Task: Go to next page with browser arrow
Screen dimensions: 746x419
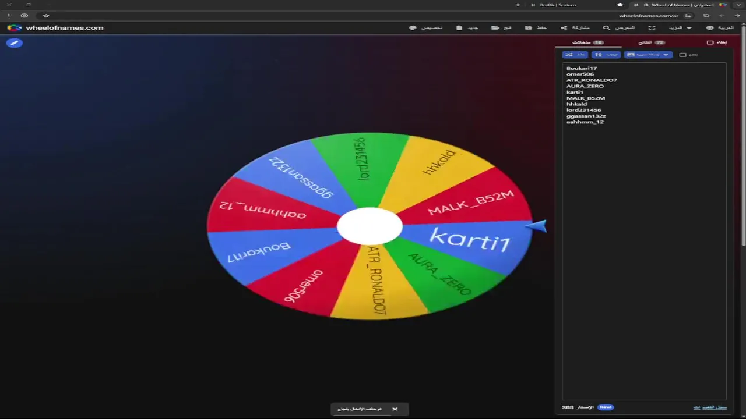Action: tap(722, 16)
